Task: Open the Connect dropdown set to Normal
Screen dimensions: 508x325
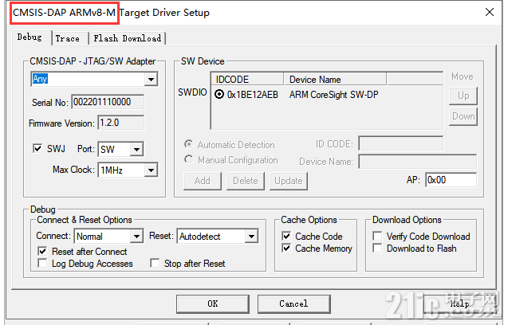Action: 108,237
